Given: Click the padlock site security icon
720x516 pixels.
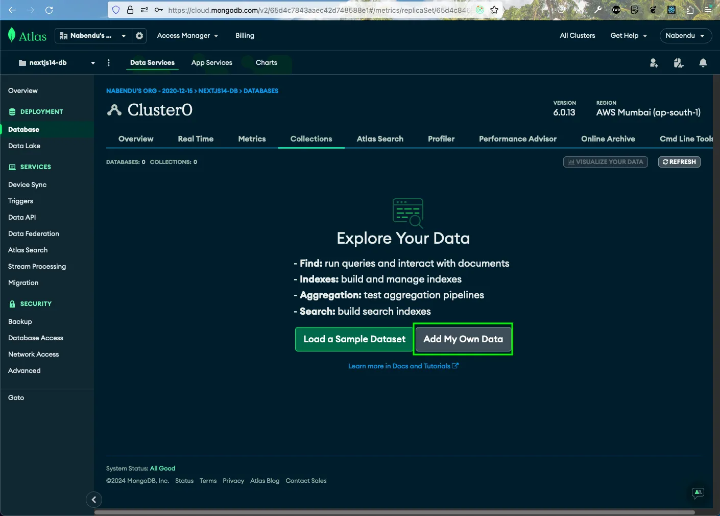Looking at the screenshot, I should coord(130,10).
